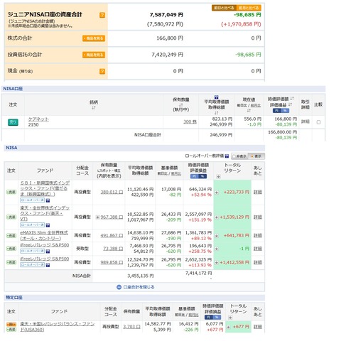Expand total return plus for -1 円 row
This screenshot has height=341, width=341.
pos(217,249)
